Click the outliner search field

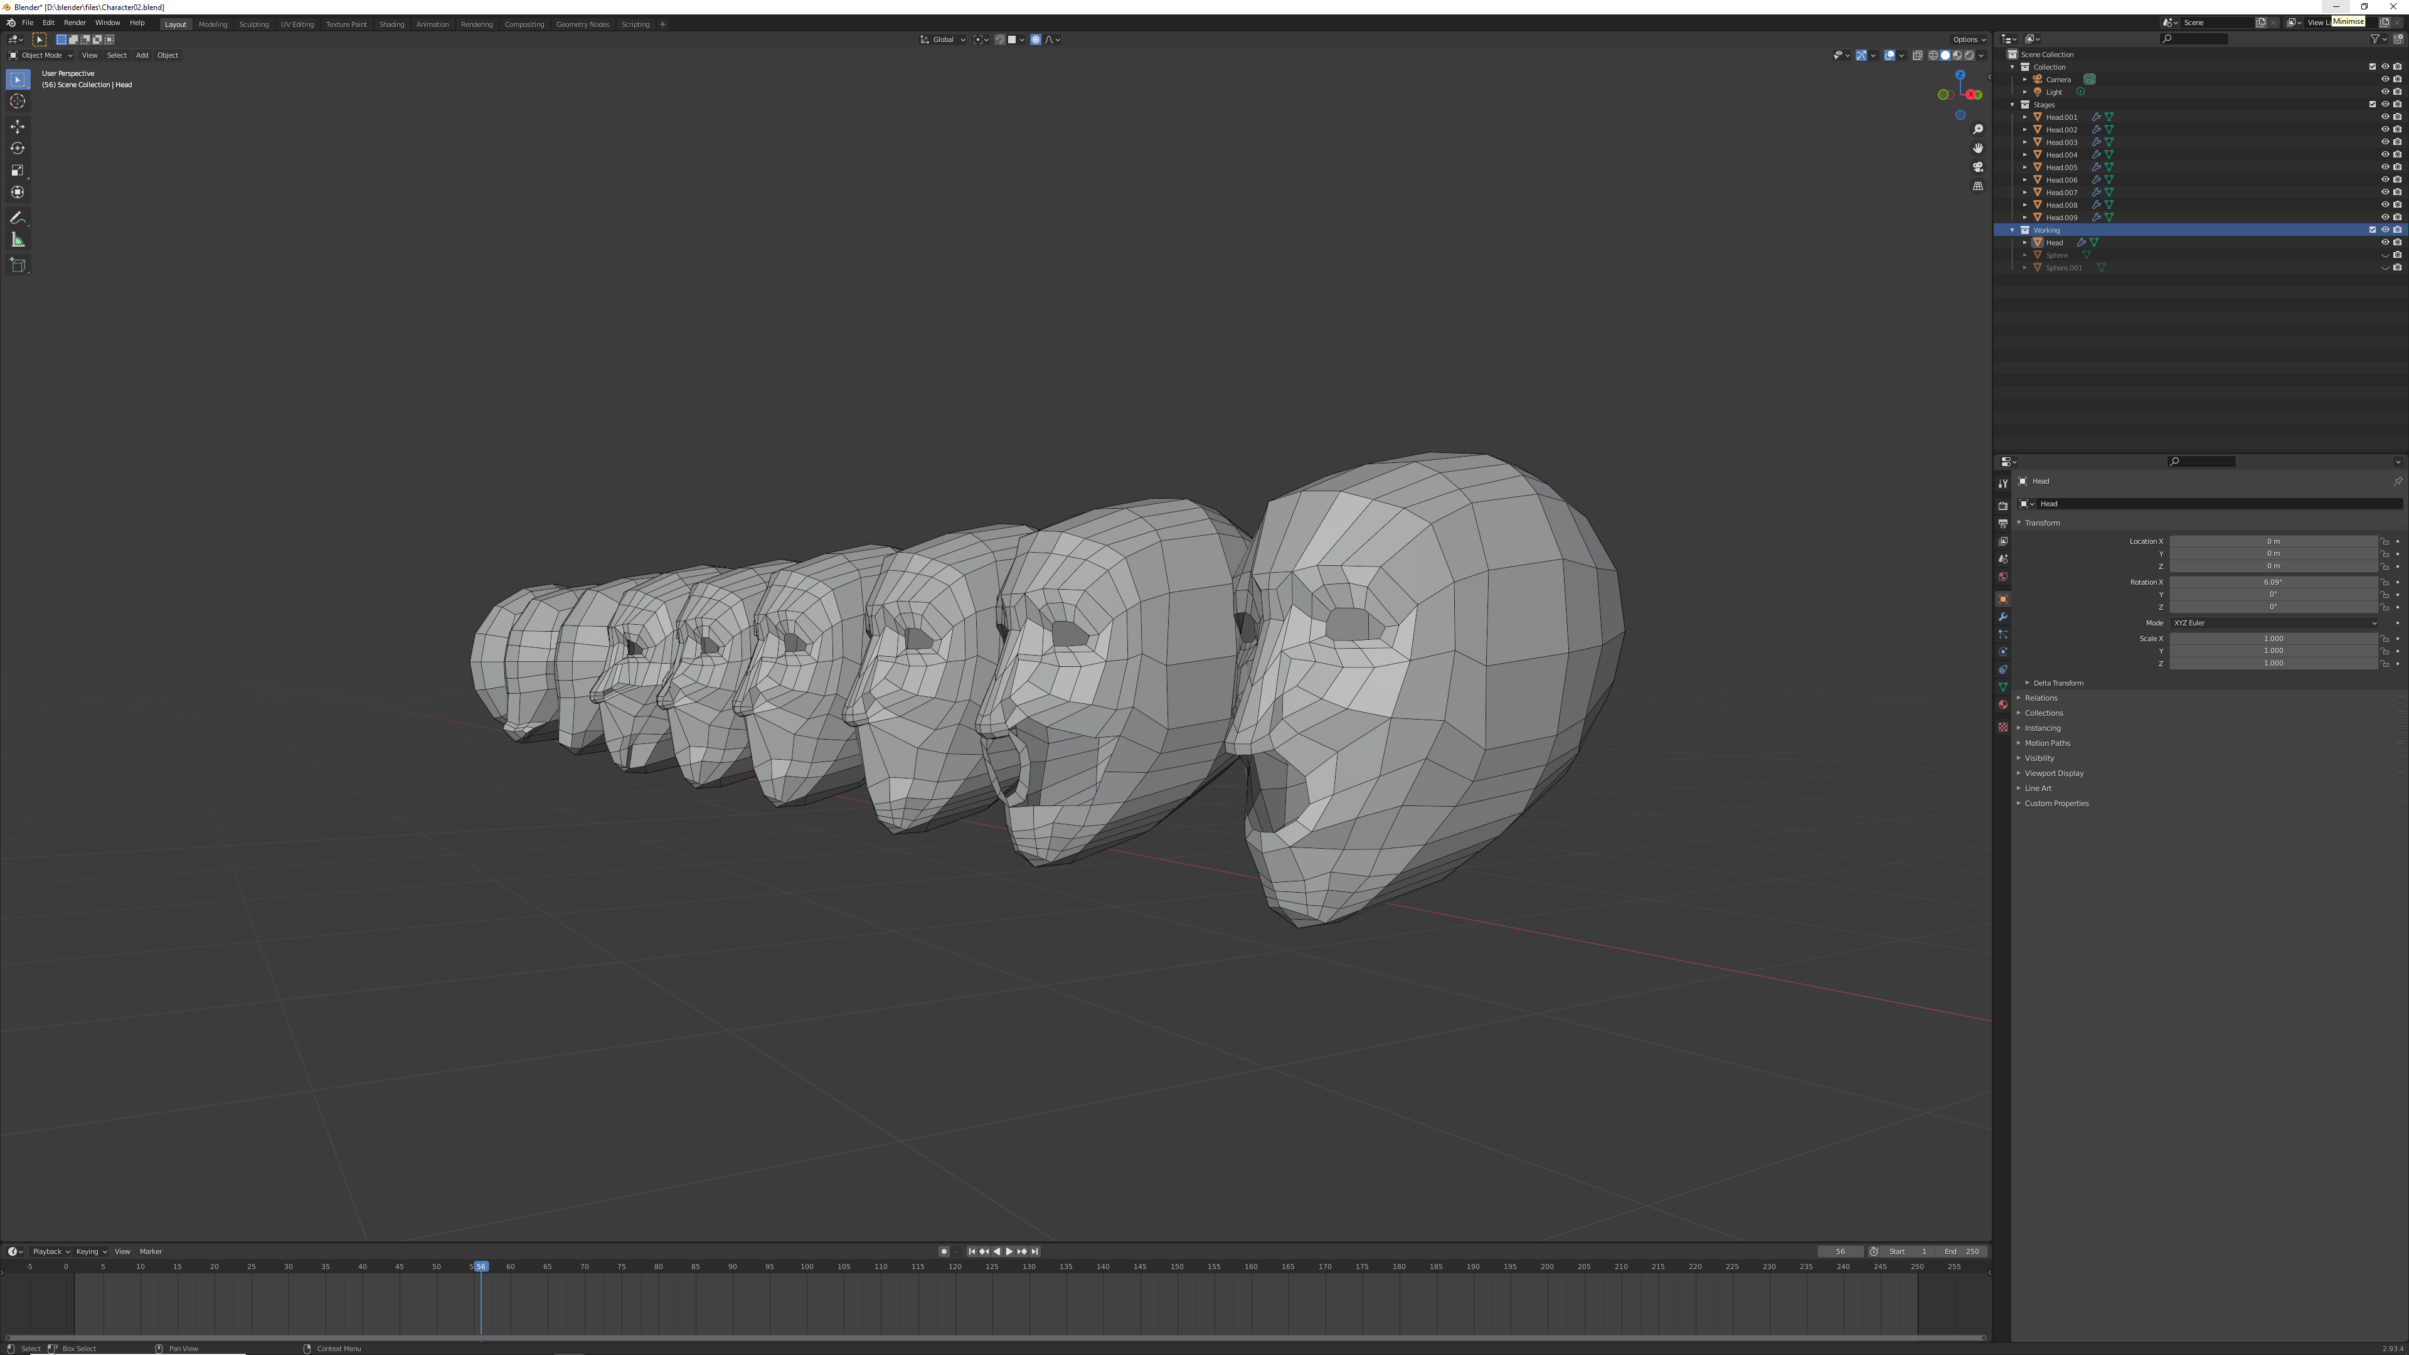tap(2194, 38)
